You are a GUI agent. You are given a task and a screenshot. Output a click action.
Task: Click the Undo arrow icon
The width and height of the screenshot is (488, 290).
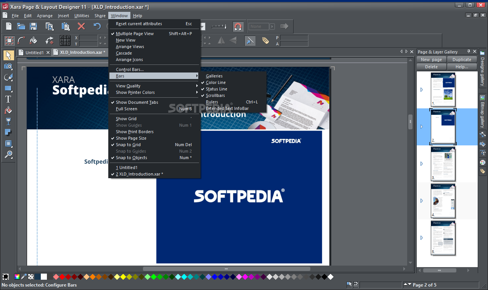pos(97,26)
